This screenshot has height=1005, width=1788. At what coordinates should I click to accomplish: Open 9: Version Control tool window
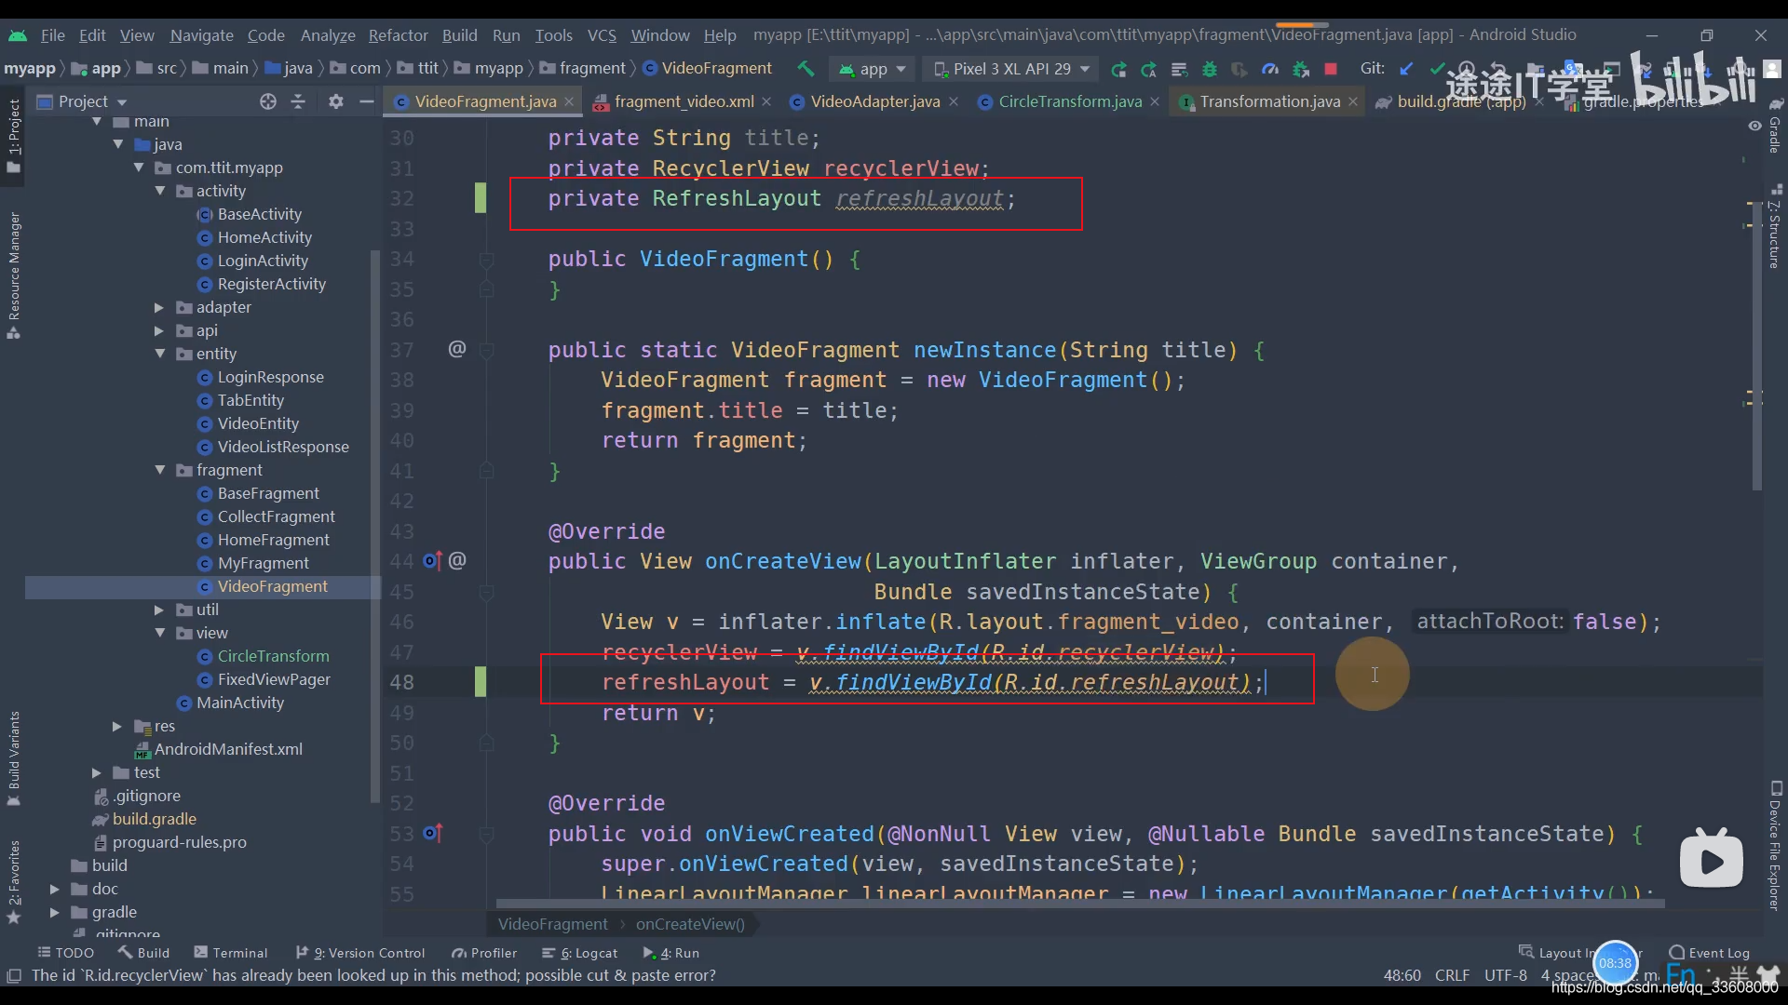click(359, 953)
